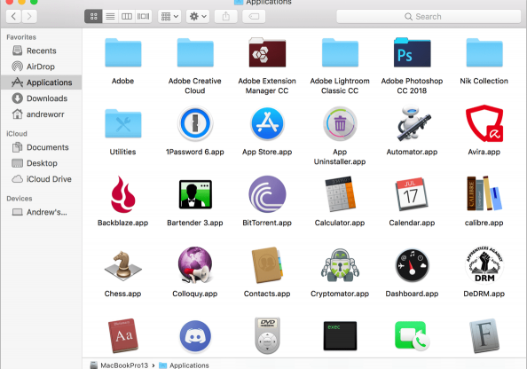
Task: Click Applications in the path bar
Action: click(184, 365)
